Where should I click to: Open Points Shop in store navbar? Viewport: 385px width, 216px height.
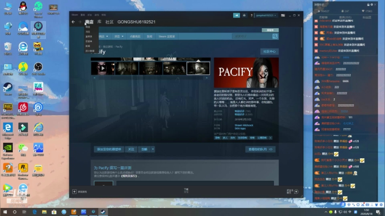135,36
